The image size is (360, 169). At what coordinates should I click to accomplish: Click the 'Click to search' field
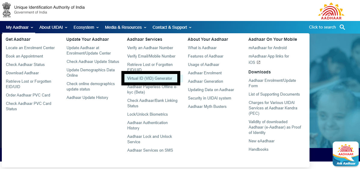click(x=322, y=27)
